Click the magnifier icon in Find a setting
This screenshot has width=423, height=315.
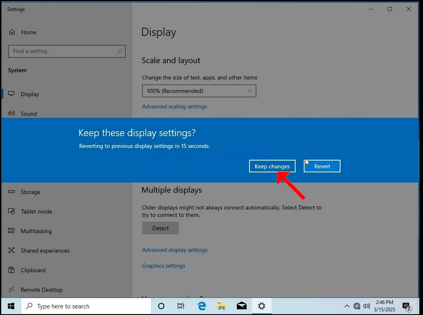[119, 51]
